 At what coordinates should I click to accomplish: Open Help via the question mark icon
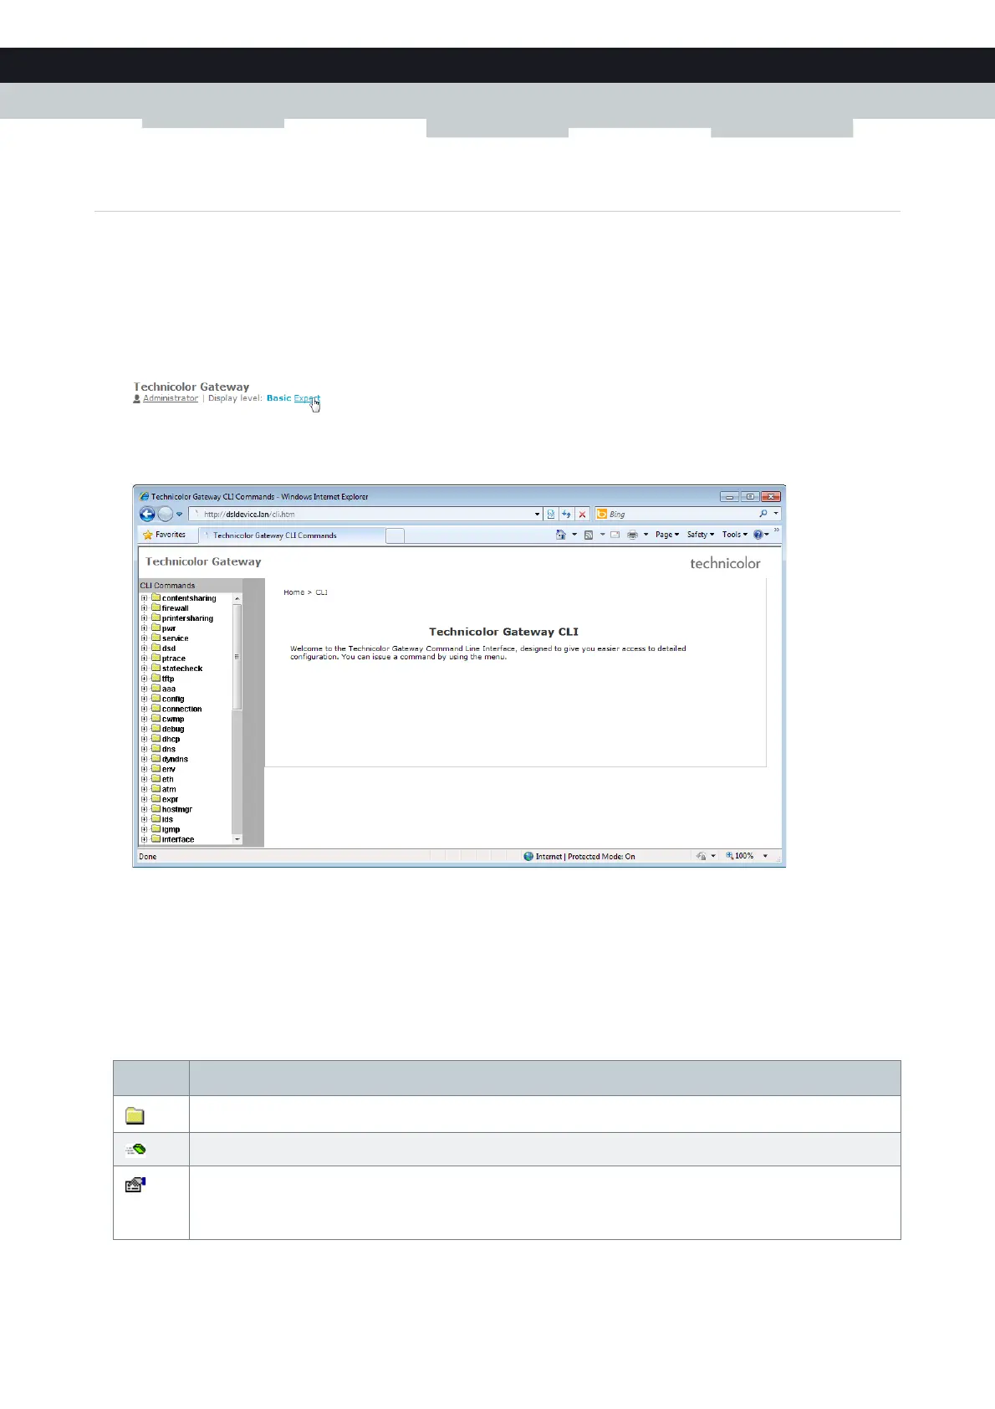click(x=758, y=535)
